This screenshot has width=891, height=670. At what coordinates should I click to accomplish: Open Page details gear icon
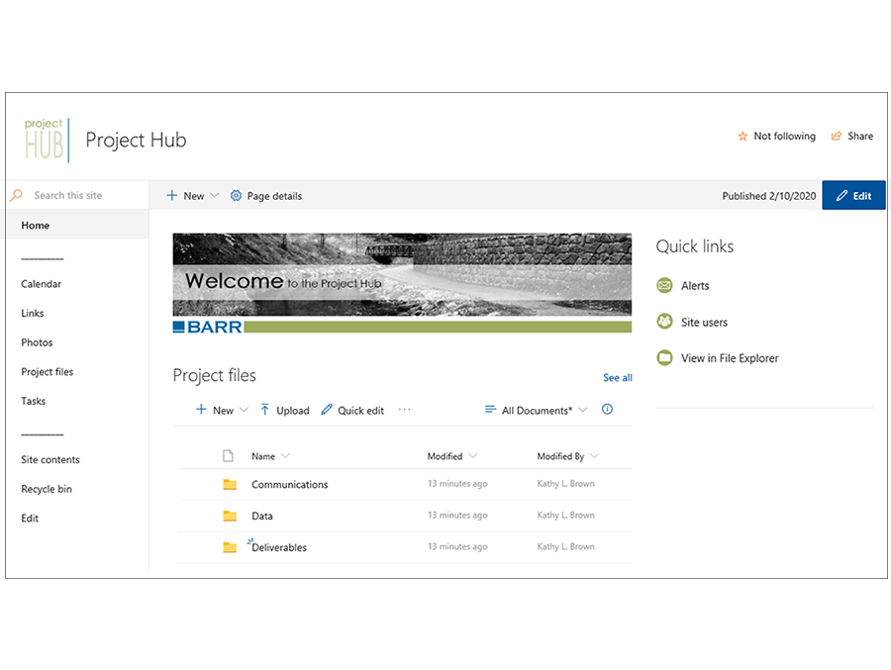click(x=236, y=196)
